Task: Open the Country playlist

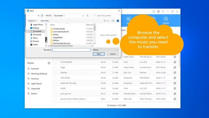Action: coord(35,79)
